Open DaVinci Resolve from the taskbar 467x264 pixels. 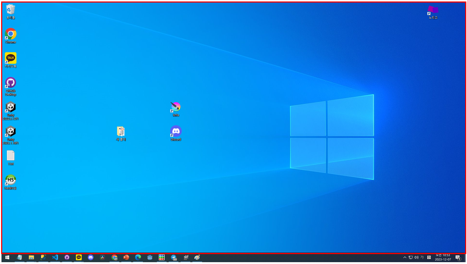click(x=102, y=257)
